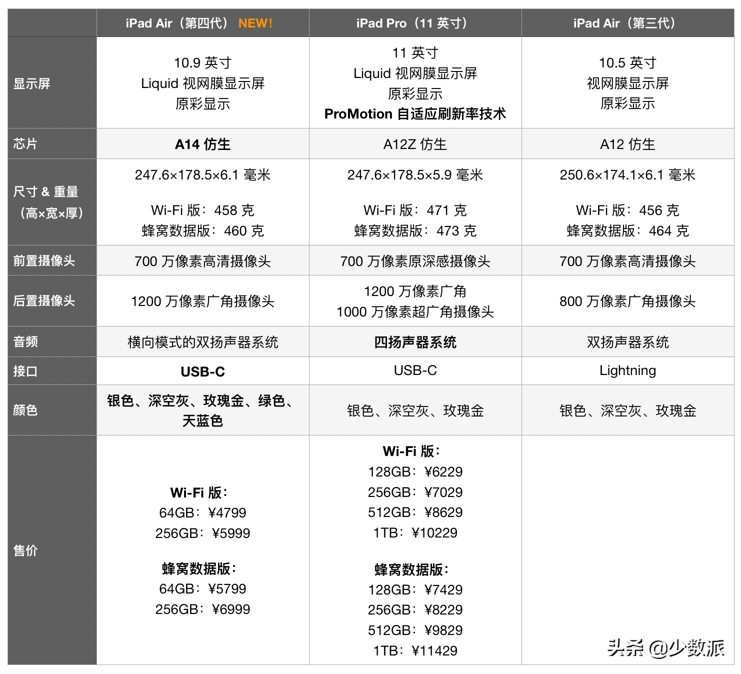741x674 pixels.
Task: Click the 64GB：¥5799 price
Action: coord(202,589)
